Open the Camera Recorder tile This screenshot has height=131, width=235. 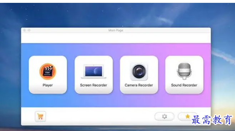click(x=139, y=75)
